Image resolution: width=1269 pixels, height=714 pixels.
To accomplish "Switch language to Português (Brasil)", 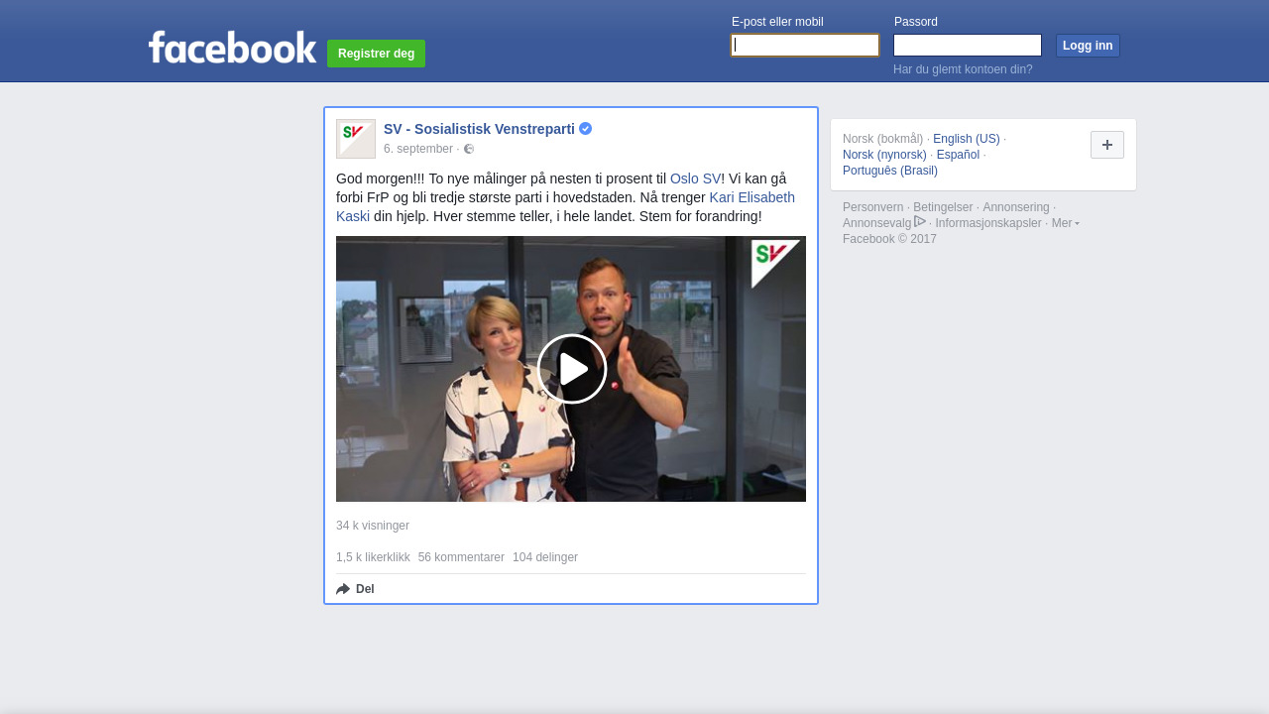I will (890, 171).
